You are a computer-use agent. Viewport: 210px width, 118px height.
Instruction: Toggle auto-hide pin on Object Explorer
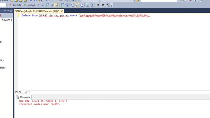pos(8,11)
